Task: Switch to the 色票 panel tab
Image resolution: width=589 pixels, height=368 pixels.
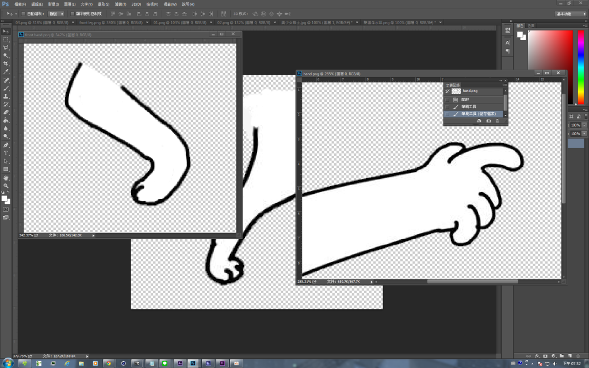Action: pyautogui.click(x=531, y=26)
